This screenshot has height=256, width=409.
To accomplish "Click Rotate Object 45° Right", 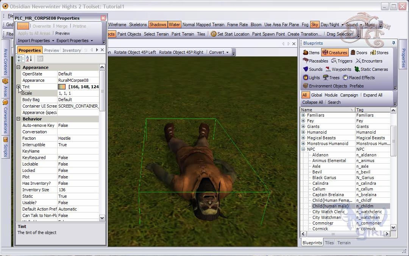I will 181,53.
